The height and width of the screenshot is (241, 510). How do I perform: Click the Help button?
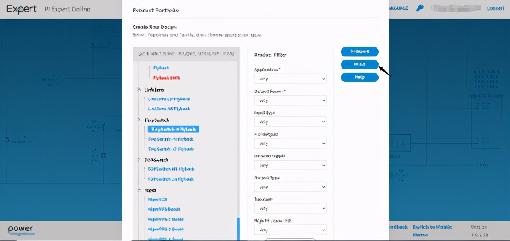tap(359, 77)
